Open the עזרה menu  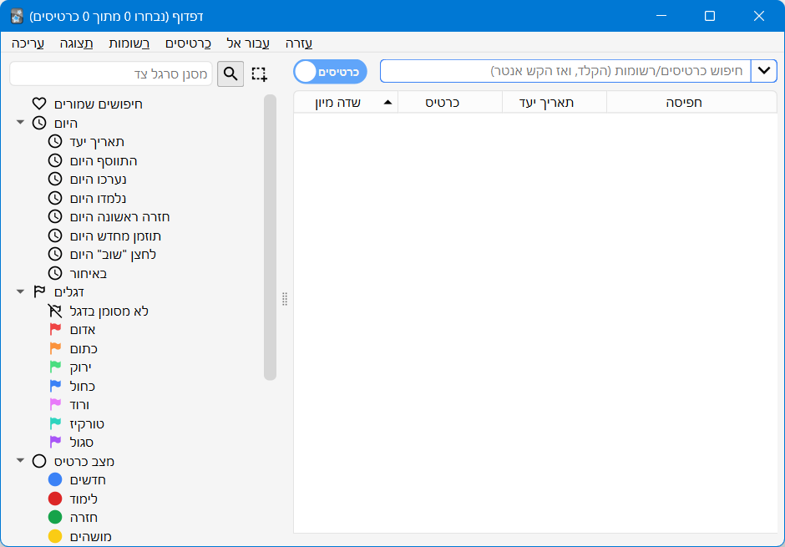pyautogui.click(x=299, y=43)
